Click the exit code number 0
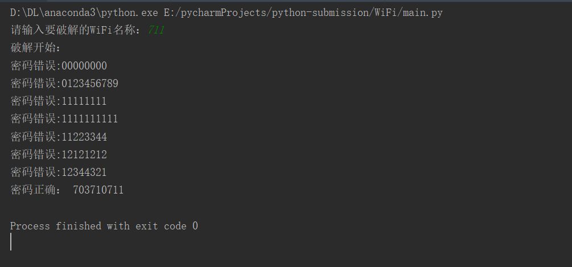This screenshot has width=572, height=267. tap(195, 226)
